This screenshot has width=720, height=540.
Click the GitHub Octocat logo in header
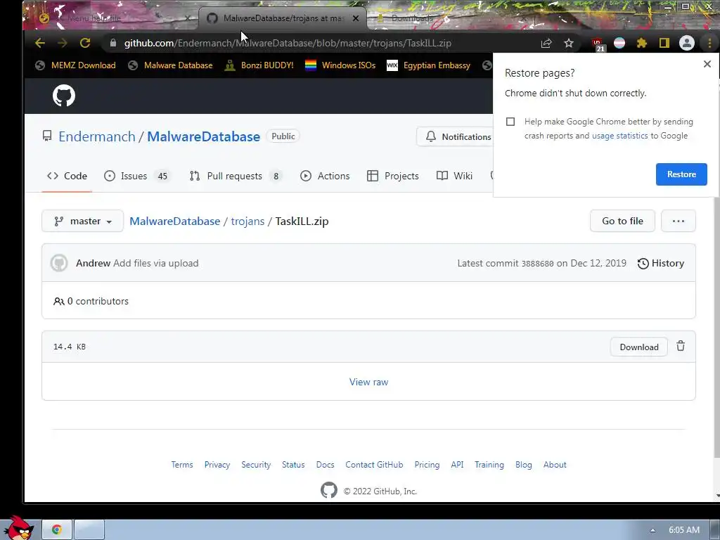coord(64,96)
